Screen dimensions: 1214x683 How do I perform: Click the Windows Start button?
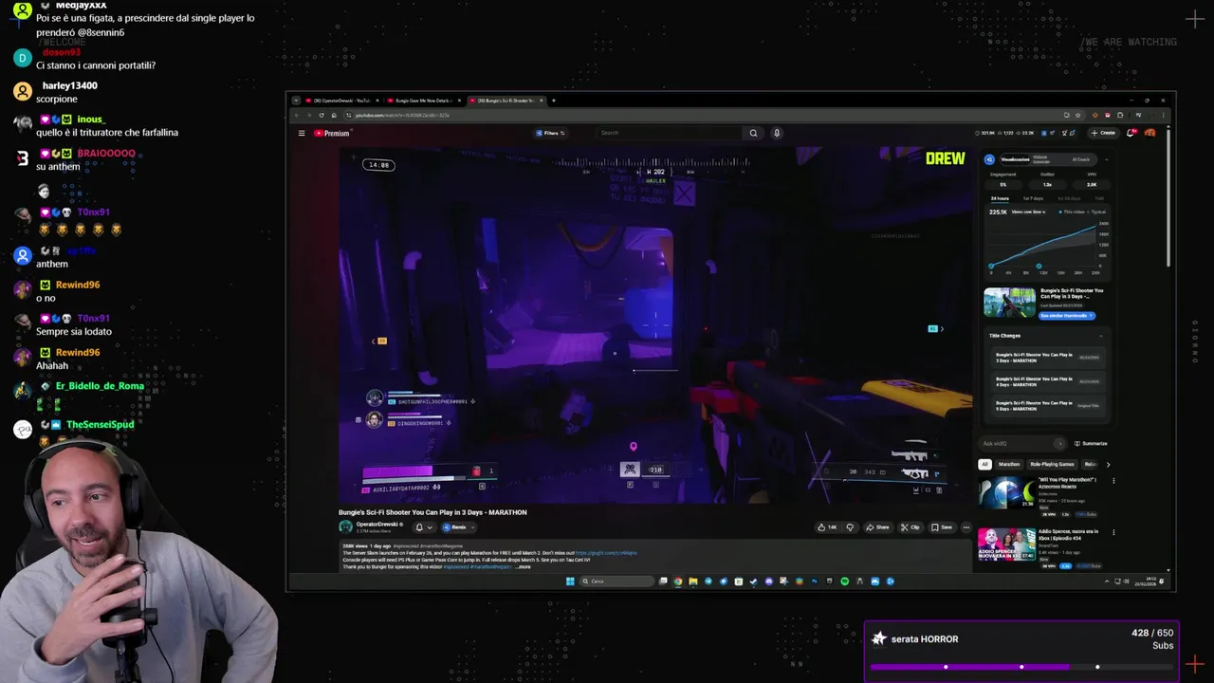570,581
